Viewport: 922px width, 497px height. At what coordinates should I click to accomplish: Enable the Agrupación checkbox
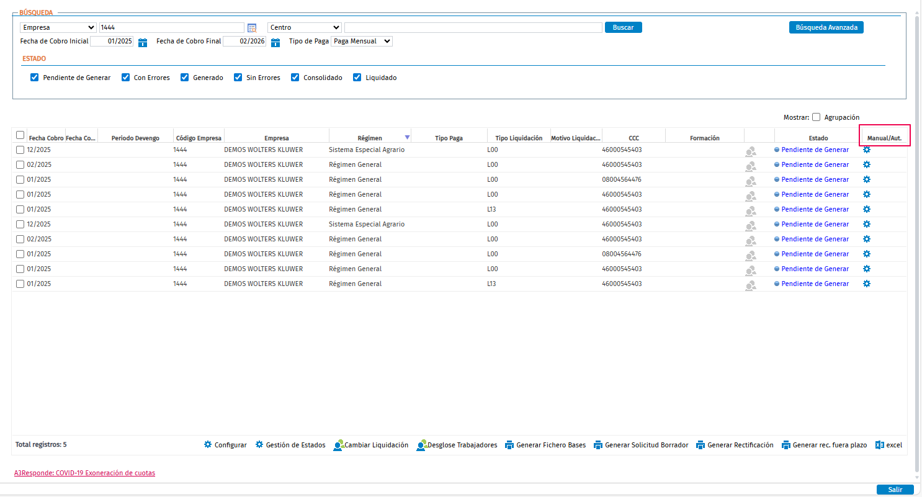click(x=816, y=117)
